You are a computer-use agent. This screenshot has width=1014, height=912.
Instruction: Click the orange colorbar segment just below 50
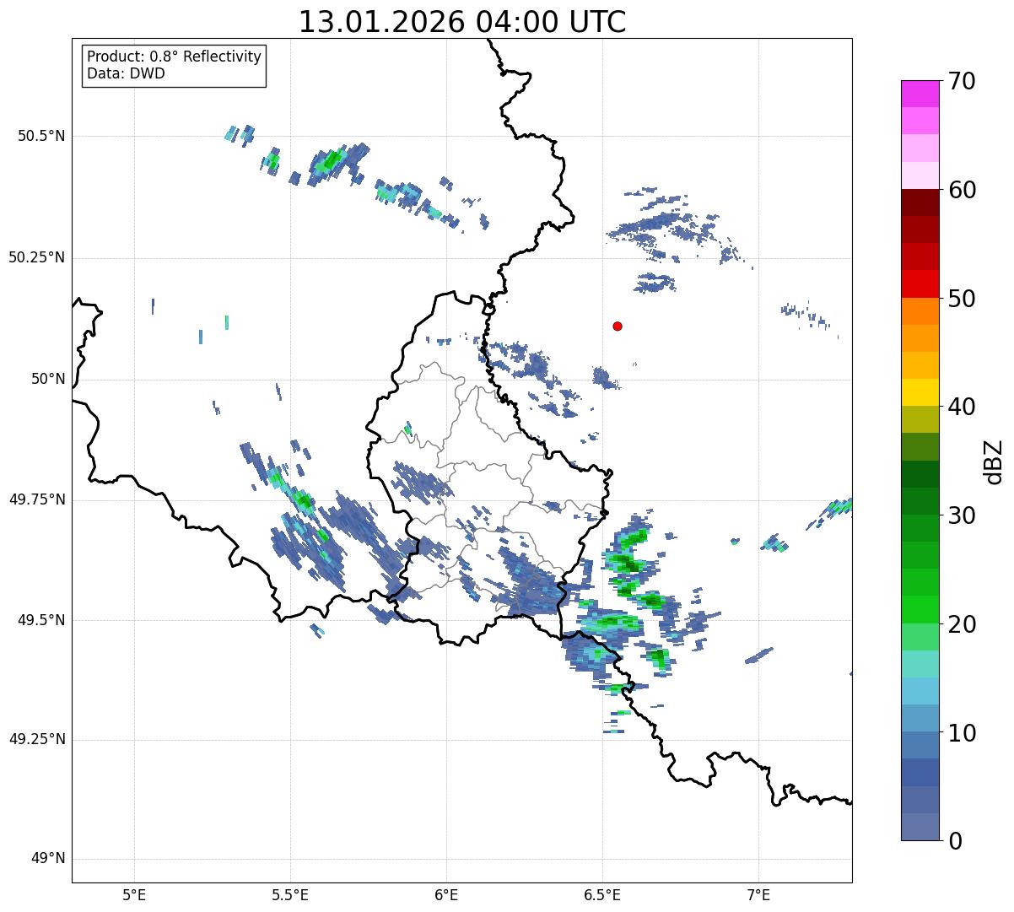[x=920, y=311]
